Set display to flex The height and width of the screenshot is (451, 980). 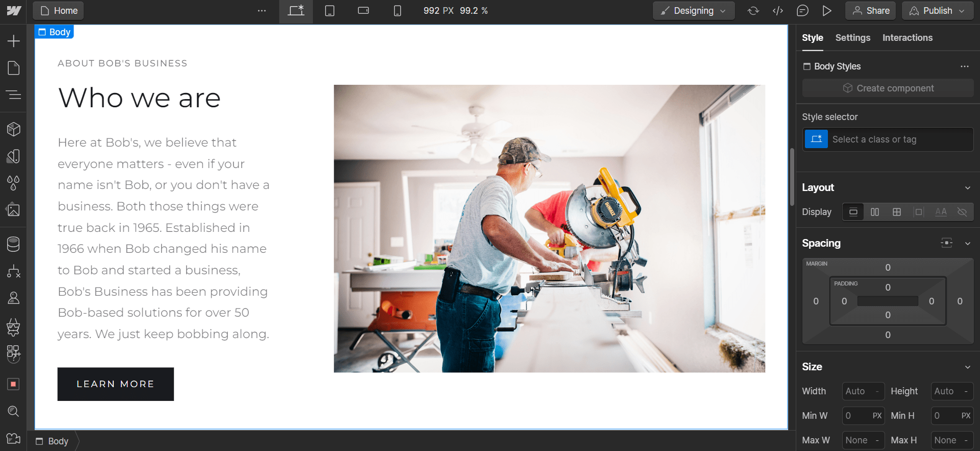click(x=875, y=212)
